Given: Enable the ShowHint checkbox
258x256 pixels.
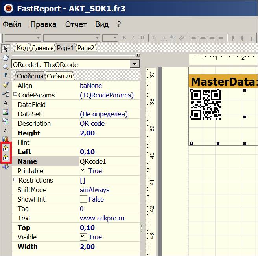Looking at the screenshot, I should pyautogui.click(x=83, y=199).
